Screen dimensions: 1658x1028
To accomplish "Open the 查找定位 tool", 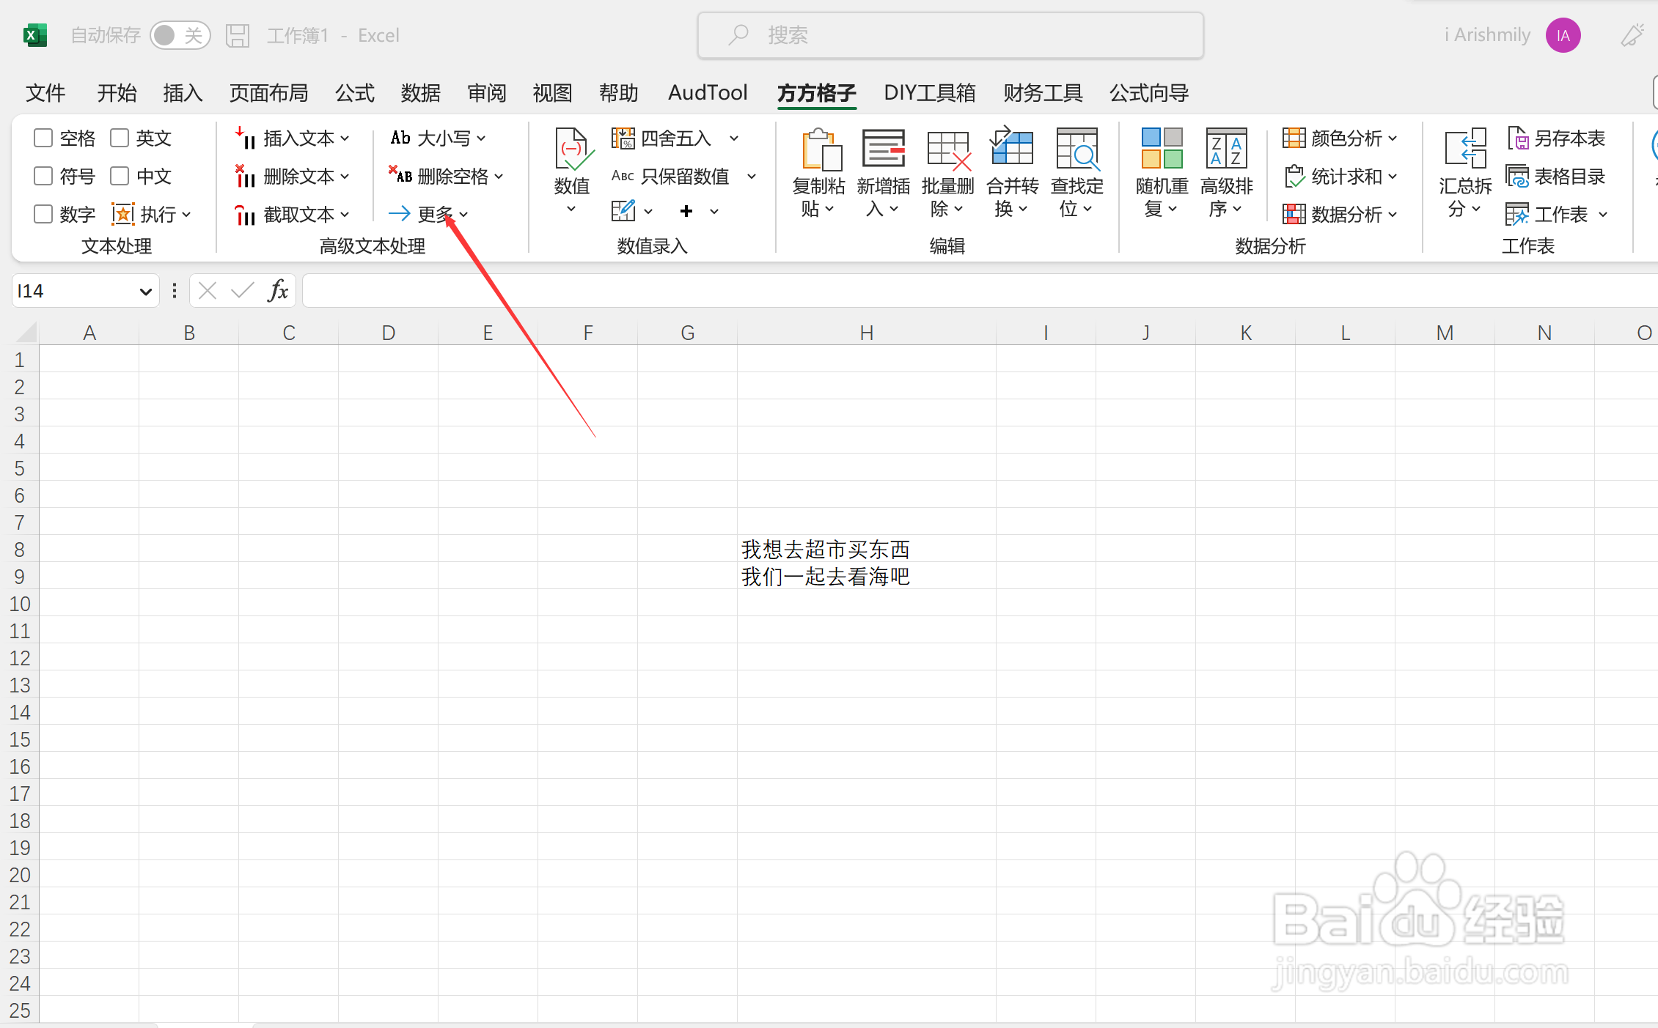I will click(x=1076, y=173).
